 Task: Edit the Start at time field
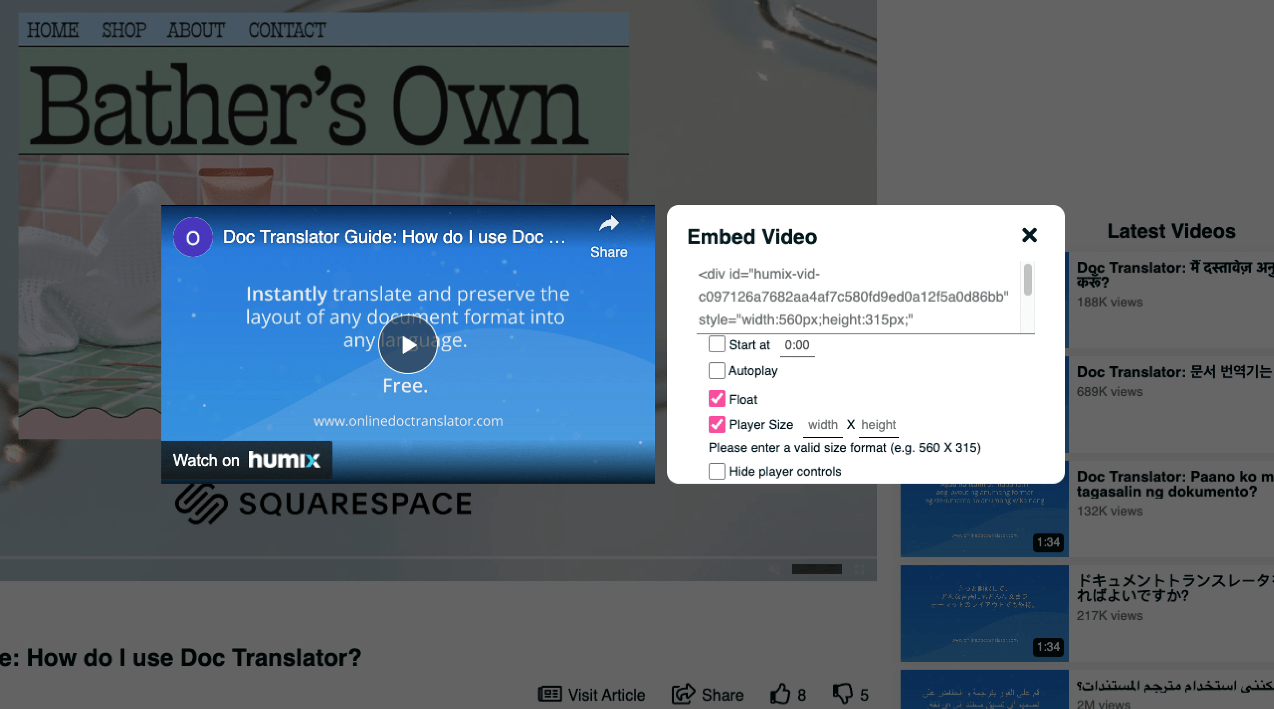[x=797, y=345]
